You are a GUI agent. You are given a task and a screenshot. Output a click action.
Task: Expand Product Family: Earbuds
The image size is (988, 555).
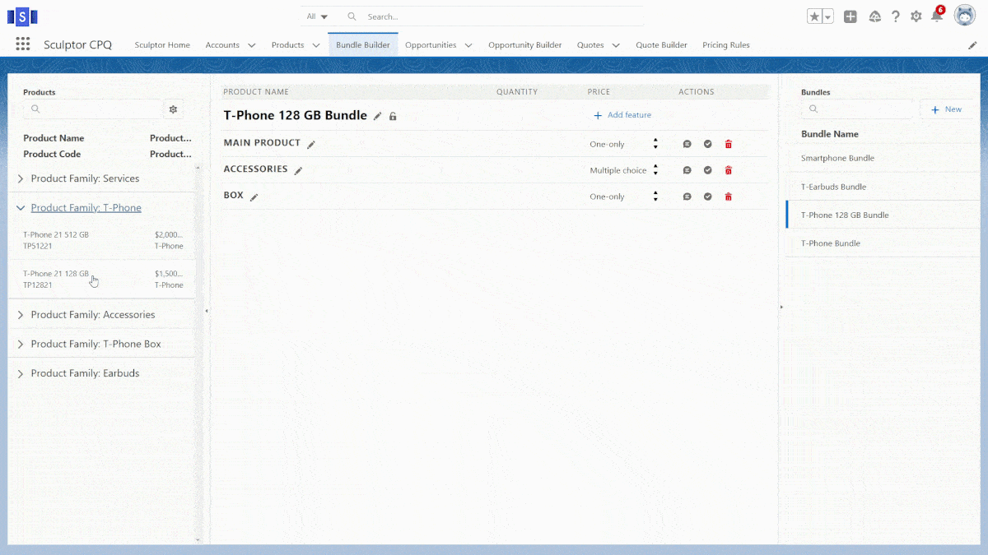[21, 373]
